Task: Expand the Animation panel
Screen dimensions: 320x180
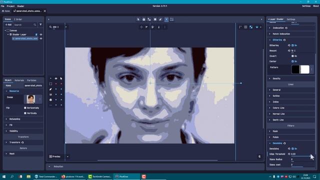Action: 49,166
